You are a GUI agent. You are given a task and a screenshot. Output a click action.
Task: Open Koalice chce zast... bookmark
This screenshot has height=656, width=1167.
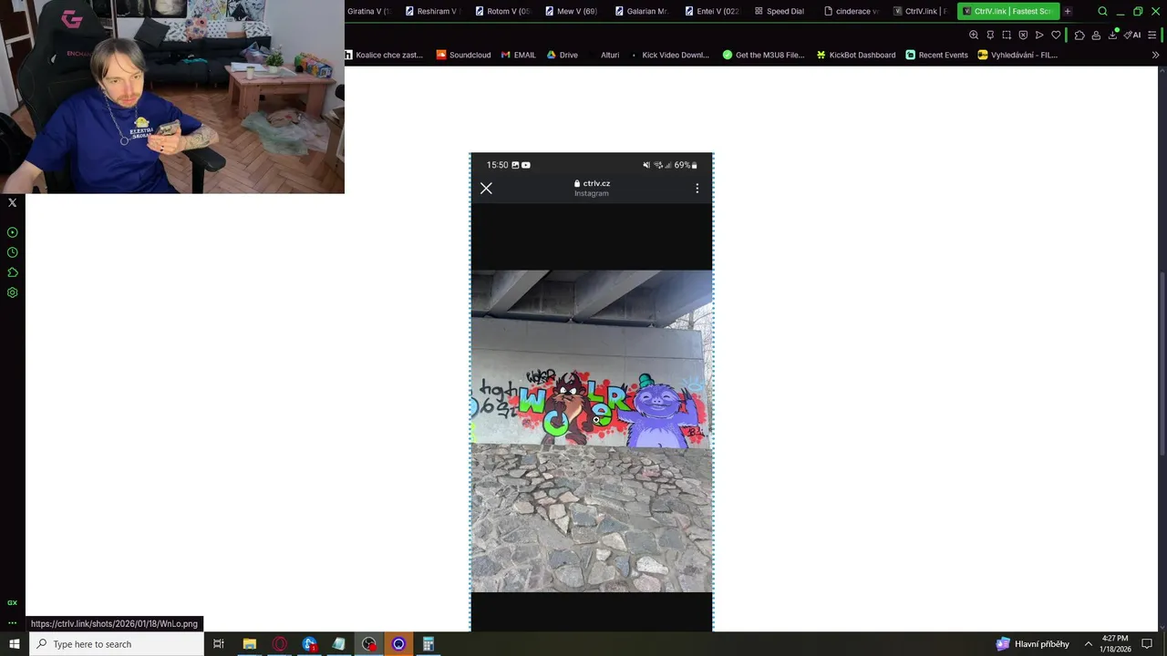point(384,55)
